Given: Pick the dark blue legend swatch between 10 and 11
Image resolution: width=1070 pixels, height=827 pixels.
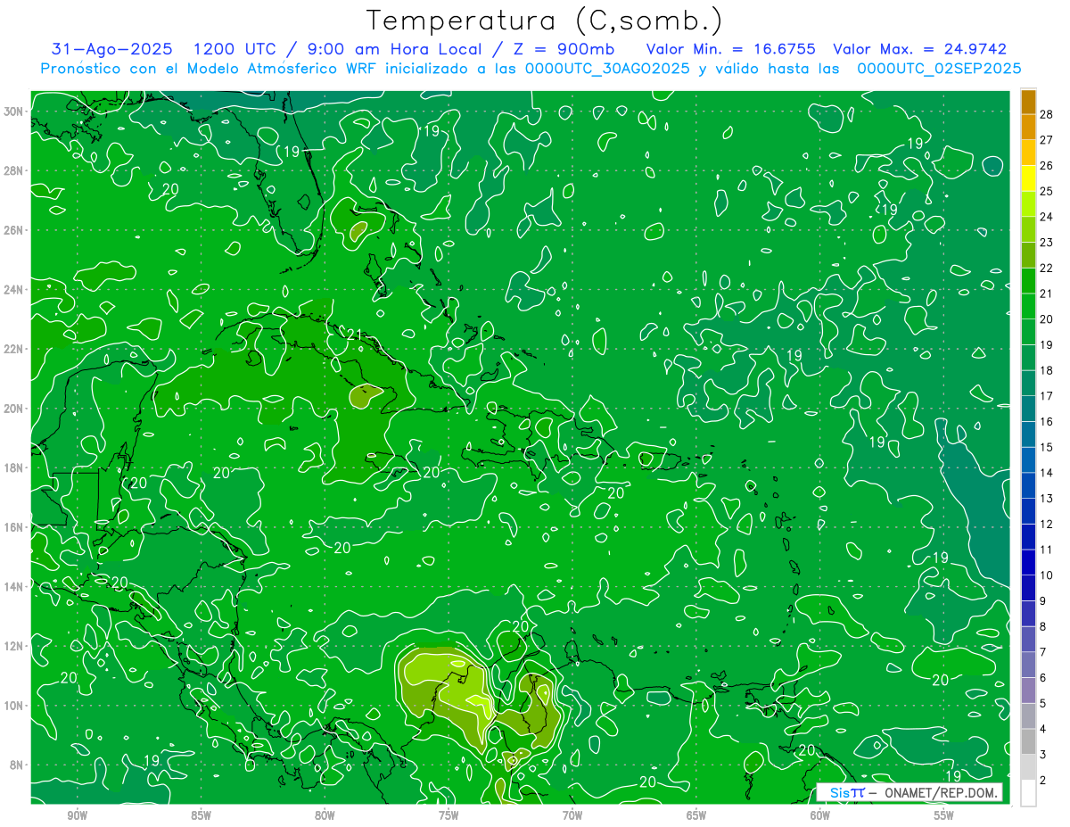Looking at the screenshot, I should pos(1028,562).
